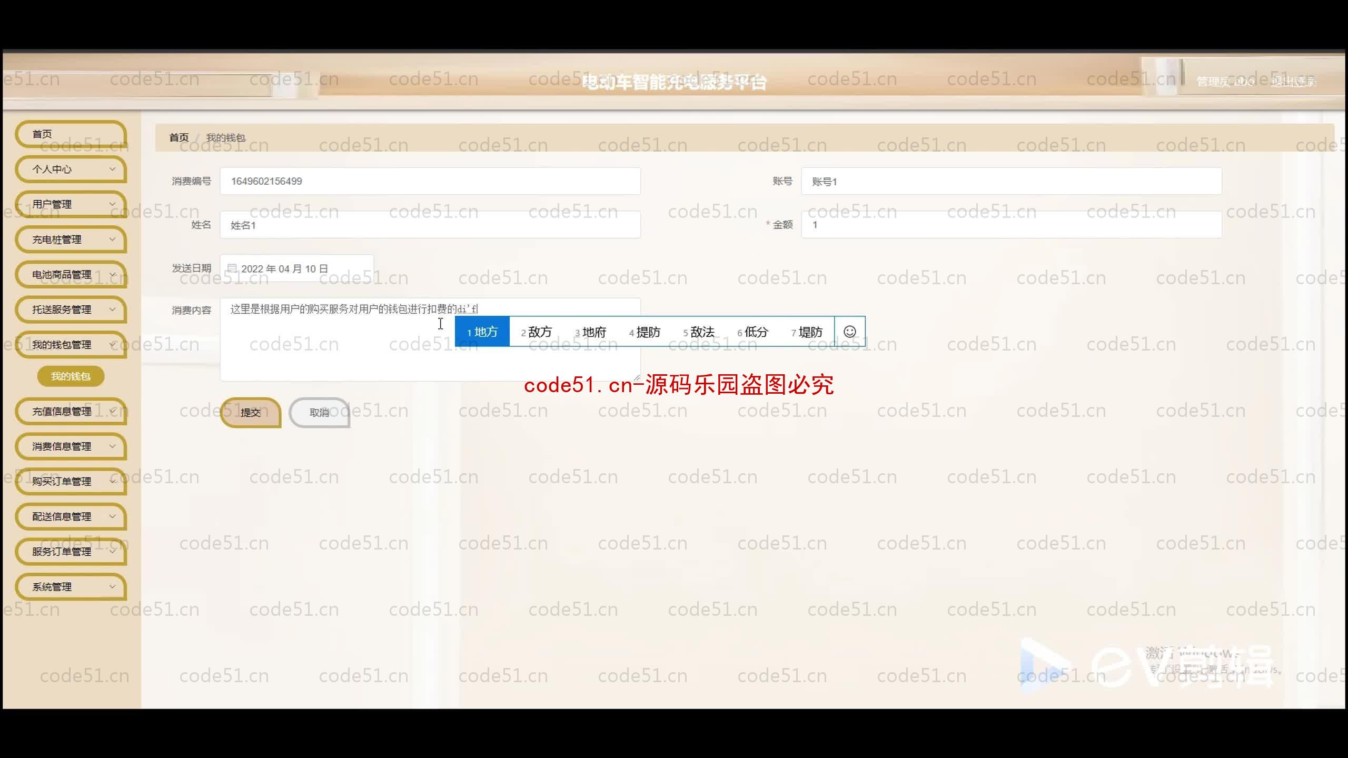The image size is (1348, 758).
Task: Click the 首页 breadcrumb link
Action: (179, 137)
